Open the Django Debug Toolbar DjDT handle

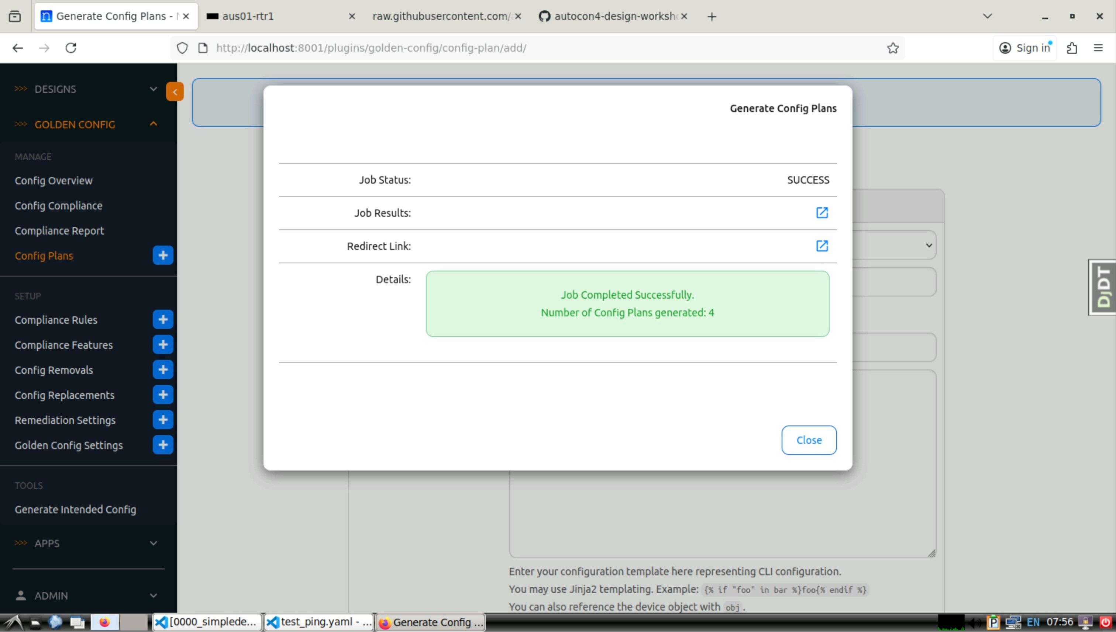pos(1102,287)
